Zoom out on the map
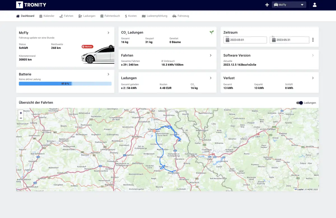Viewport: 336px width, 218px height. coord(21,118)
